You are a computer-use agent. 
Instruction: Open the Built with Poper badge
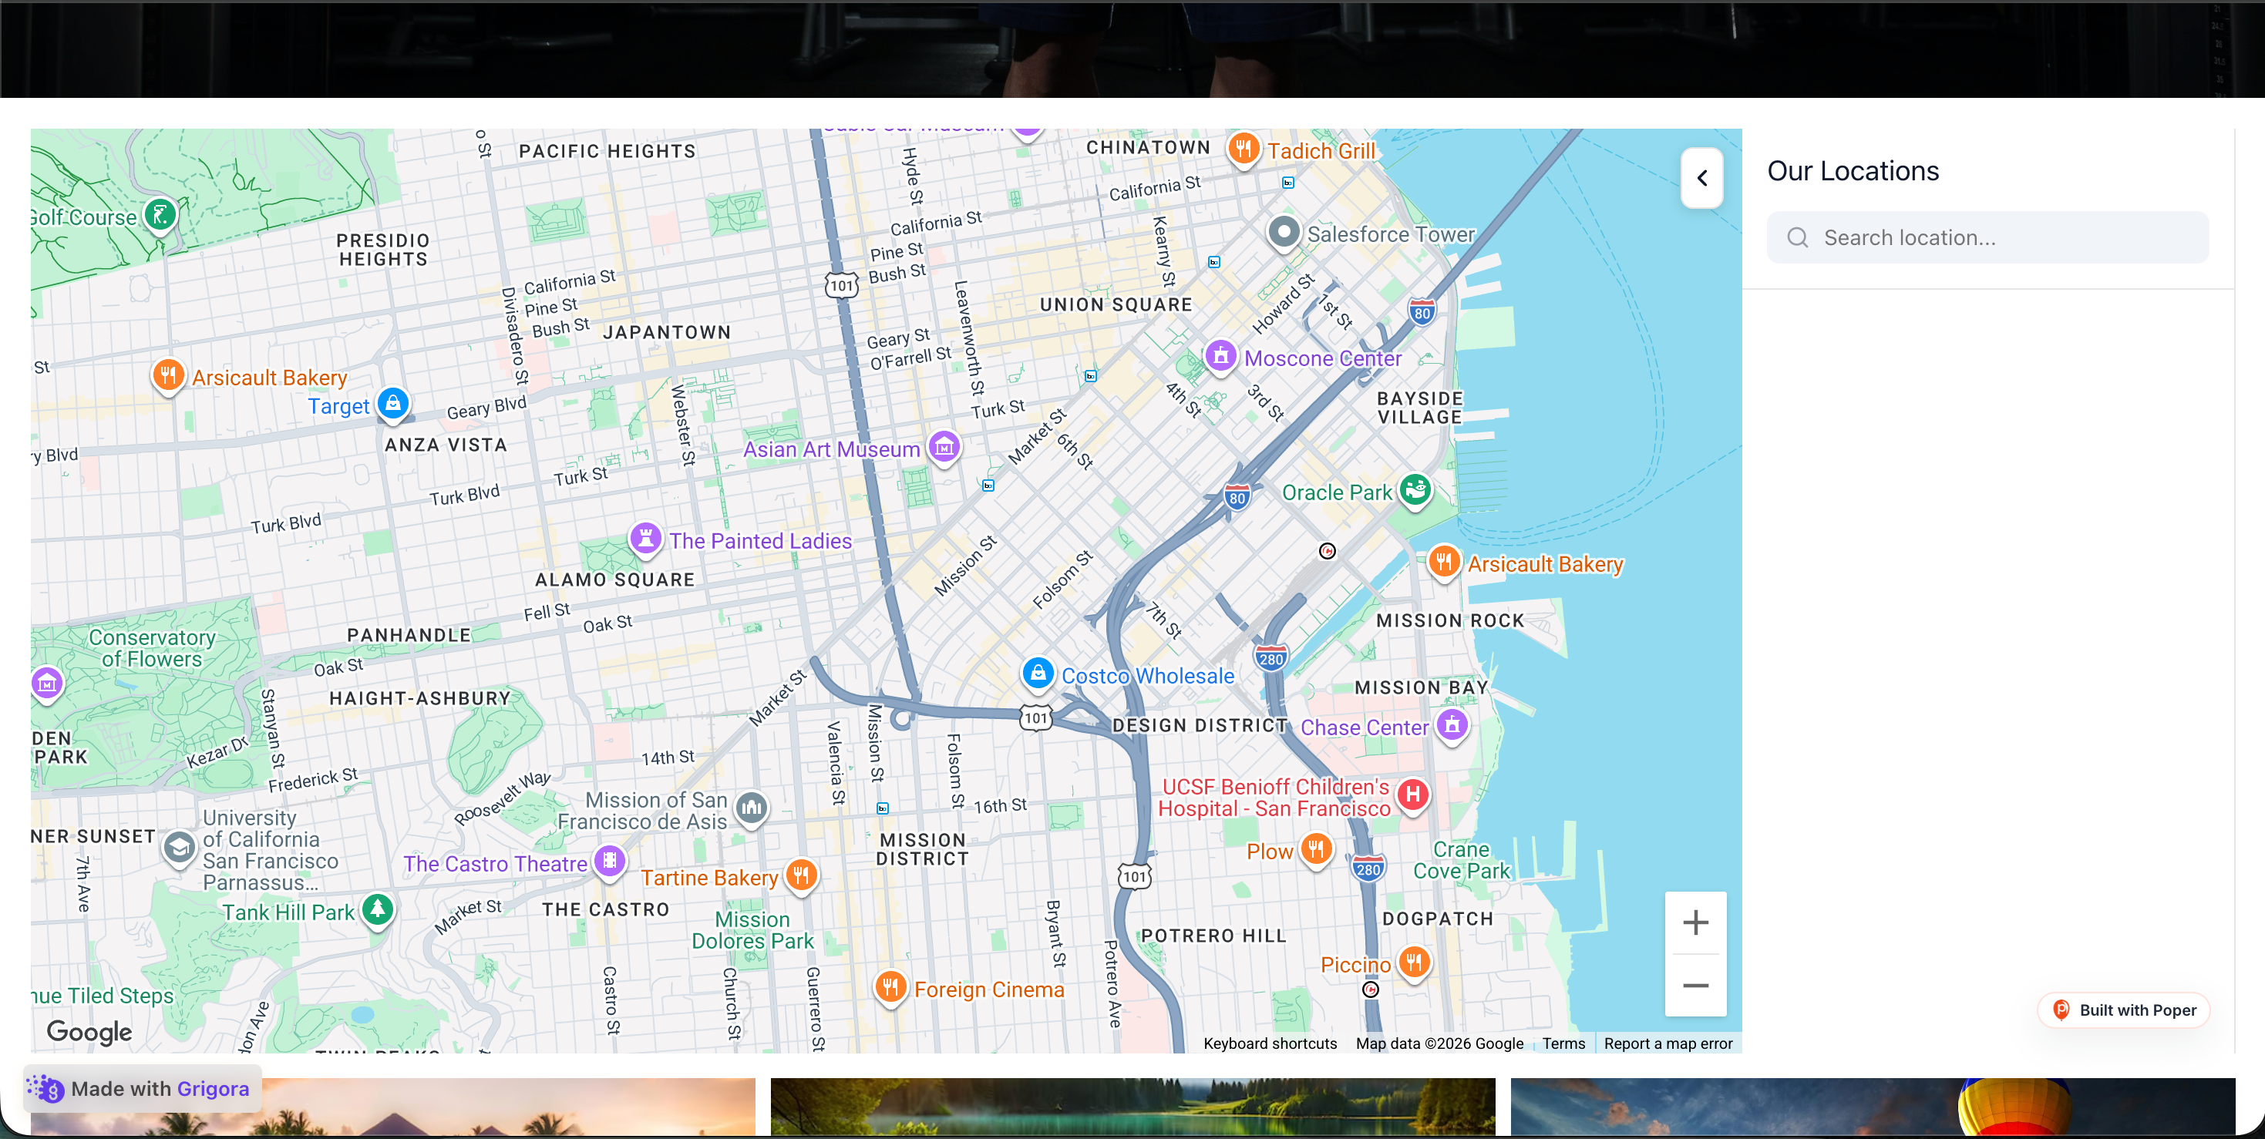[2123, 1010]
